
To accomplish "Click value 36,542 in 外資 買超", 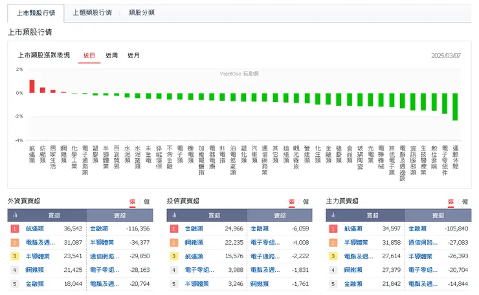I will [x=73, y=229].
